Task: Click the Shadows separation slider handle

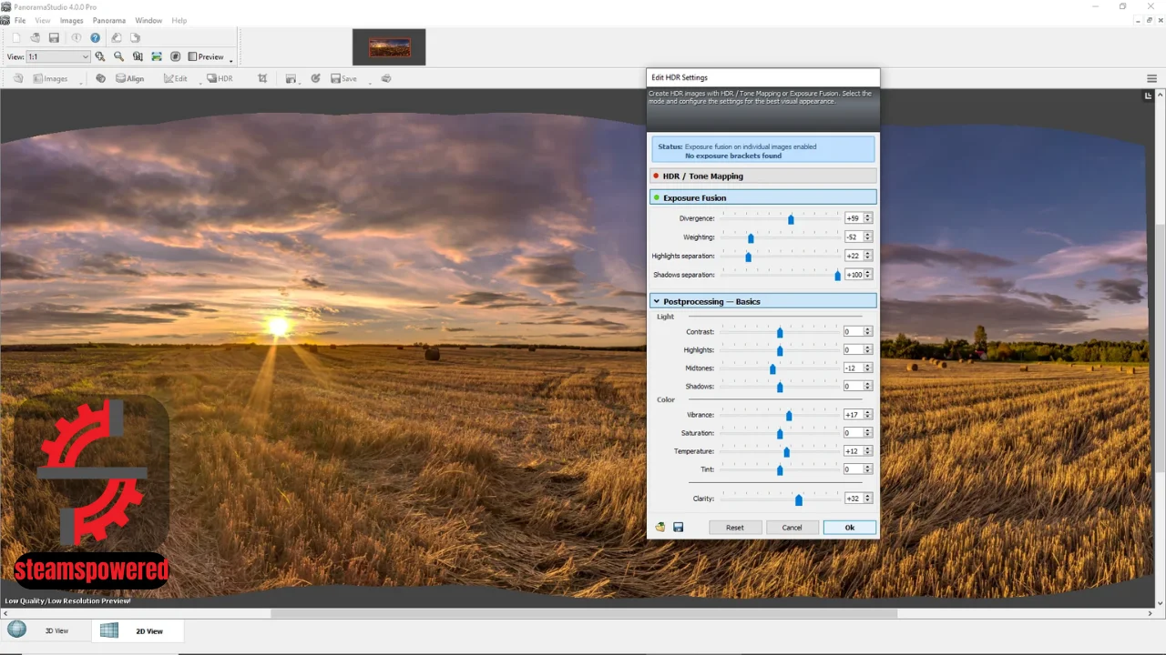Action: [x=837, y=275]
